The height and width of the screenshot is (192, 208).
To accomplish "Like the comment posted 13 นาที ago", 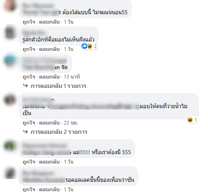I will (x=29, y=77).
